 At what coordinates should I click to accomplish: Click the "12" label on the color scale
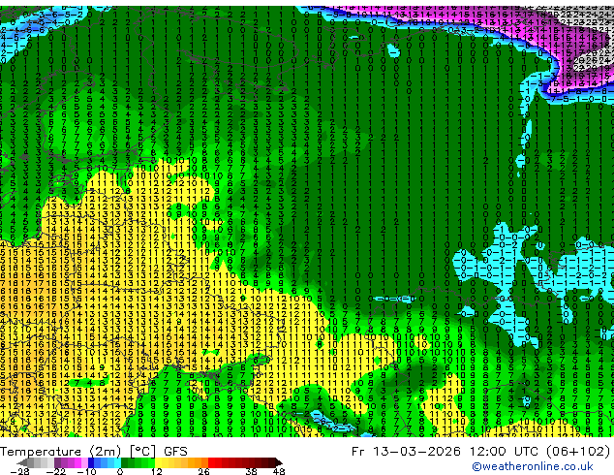point(157,471)
